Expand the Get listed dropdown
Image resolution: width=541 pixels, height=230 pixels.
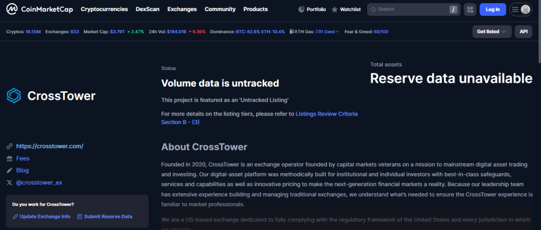[x=491, y=32]
